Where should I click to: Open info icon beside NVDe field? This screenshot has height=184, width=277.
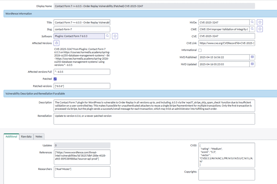click(260, 22)
